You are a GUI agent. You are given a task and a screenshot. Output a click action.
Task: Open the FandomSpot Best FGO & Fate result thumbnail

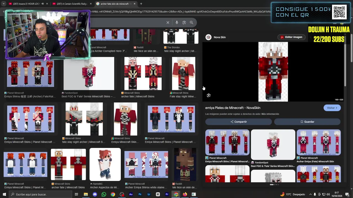point(89,74)
